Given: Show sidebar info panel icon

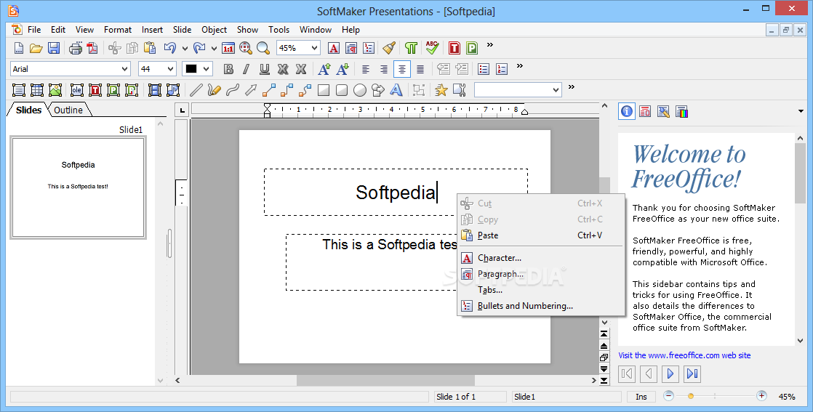Looking at the screenshot, I should tap(627, 111).
